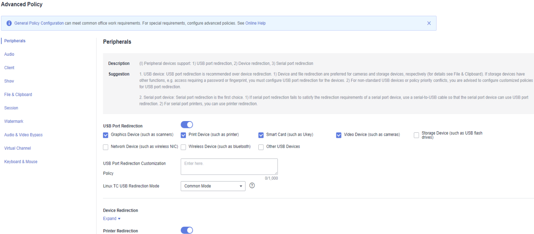Click the Peripherals section heading

coord(117,42)
